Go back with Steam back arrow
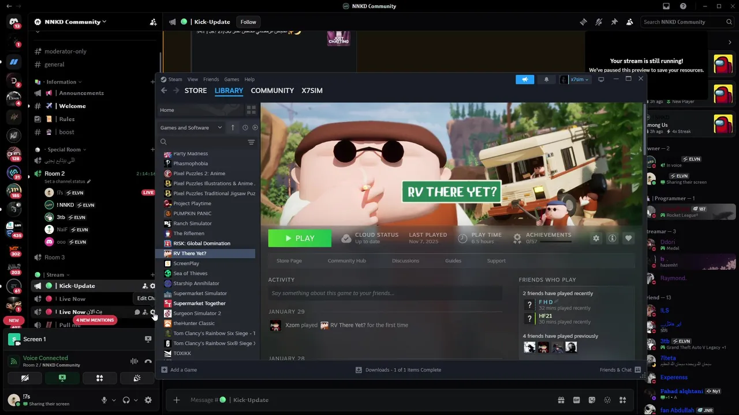 (164, 90)
